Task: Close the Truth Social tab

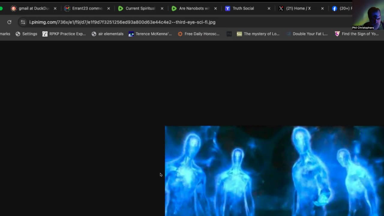Action: [269, 8]
